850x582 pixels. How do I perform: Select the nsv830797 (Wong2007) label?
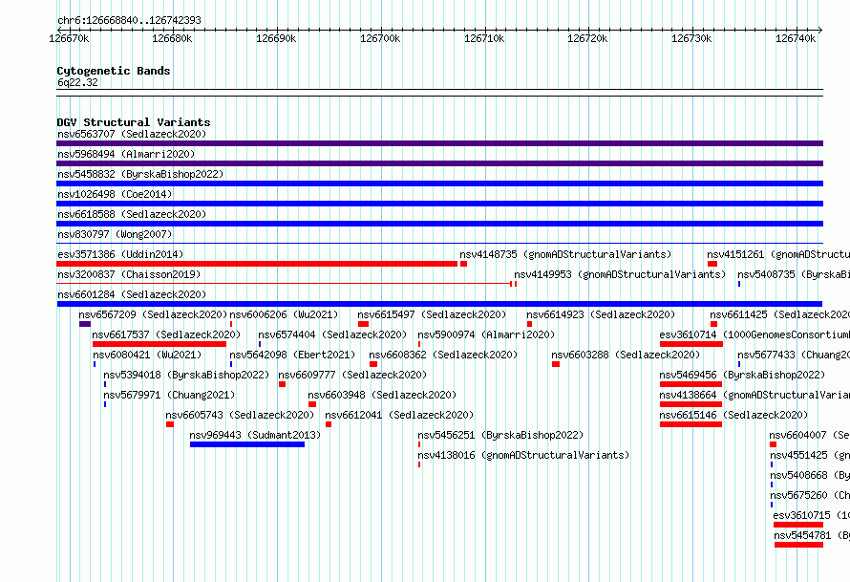115,234
